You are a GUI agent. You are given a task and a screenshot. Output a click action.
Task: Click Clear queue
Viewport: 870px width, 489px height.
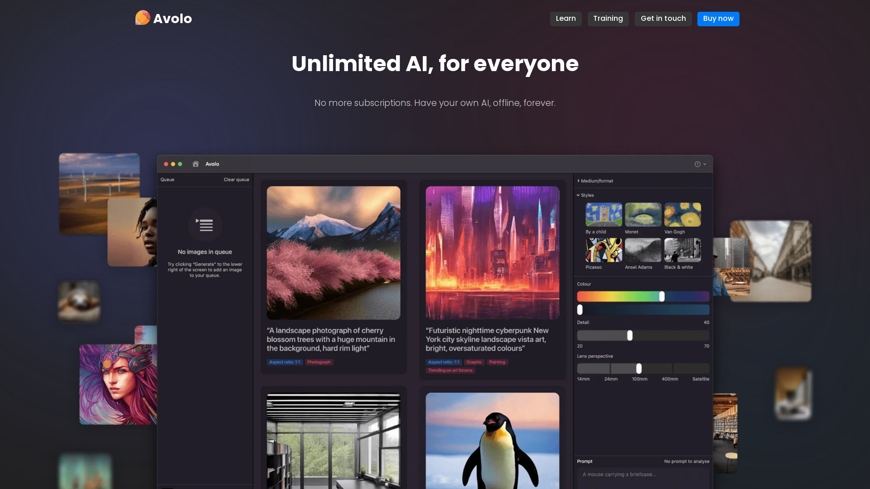click(x=236, y=180)
